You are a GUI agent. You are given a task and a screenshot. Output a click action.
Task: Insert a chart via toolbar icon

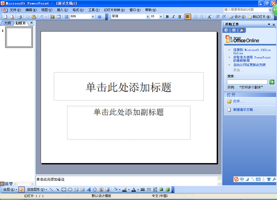click(52, 17)
